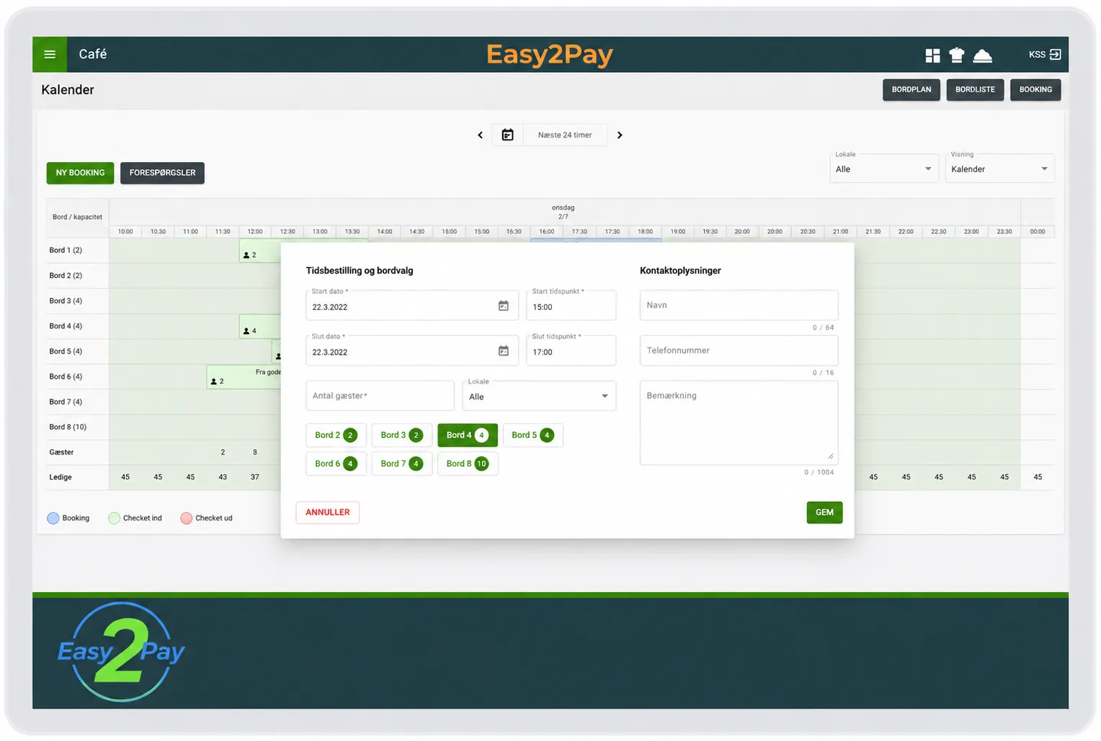Save the booking with GEM
This screenshot has height=741, width=1101.
824,513
